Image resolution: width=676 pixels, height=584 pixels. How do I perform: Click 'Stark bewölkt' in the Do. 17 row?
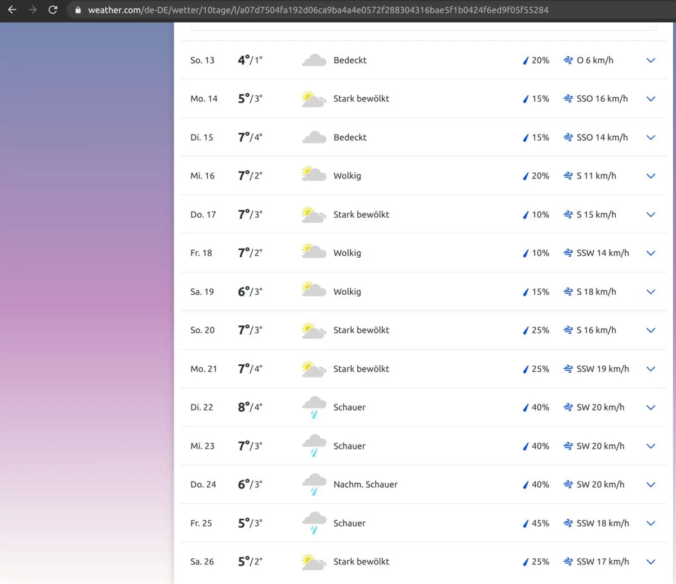[x=361, y=214]
